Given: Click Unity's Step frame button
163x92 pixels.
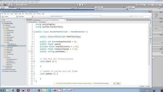Looking at the screenshot, I should coord(84,5).
